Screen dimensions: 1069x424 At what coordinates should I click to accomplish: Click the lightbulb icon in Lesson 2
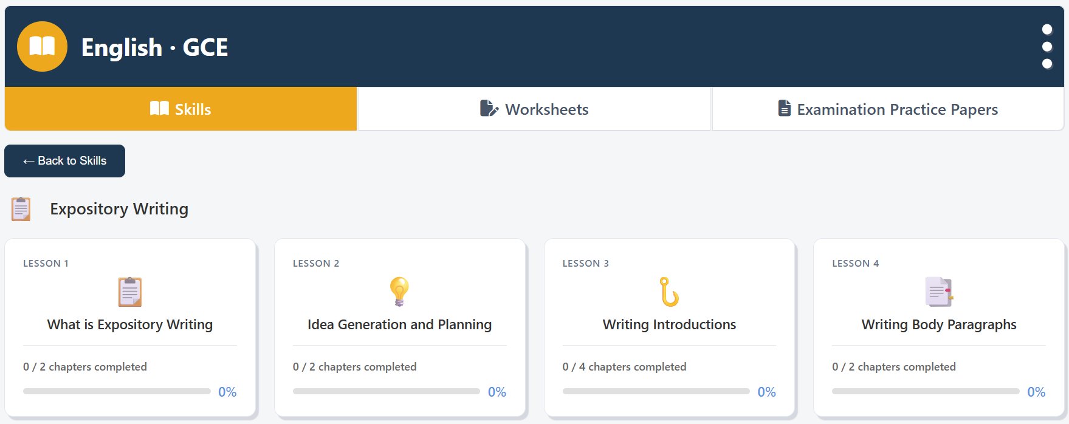(x=399, y=292)
